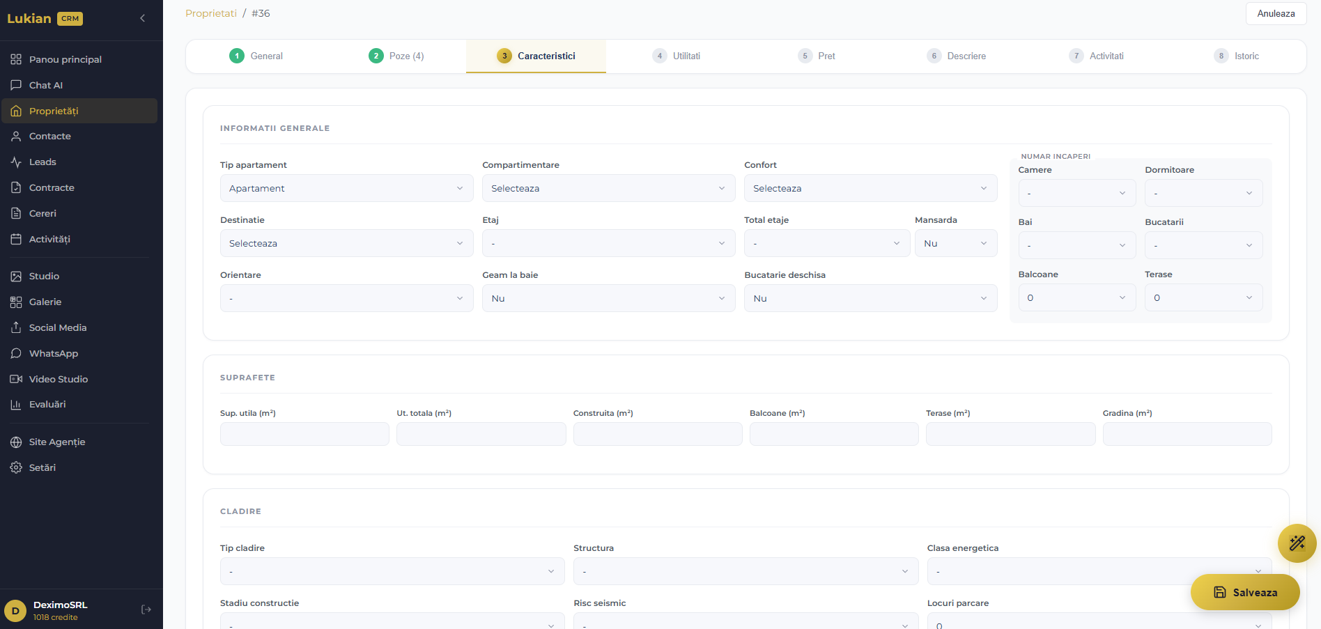
Task: Open Setări settings page
Action: pyautogui.click(x=43, y=467)
